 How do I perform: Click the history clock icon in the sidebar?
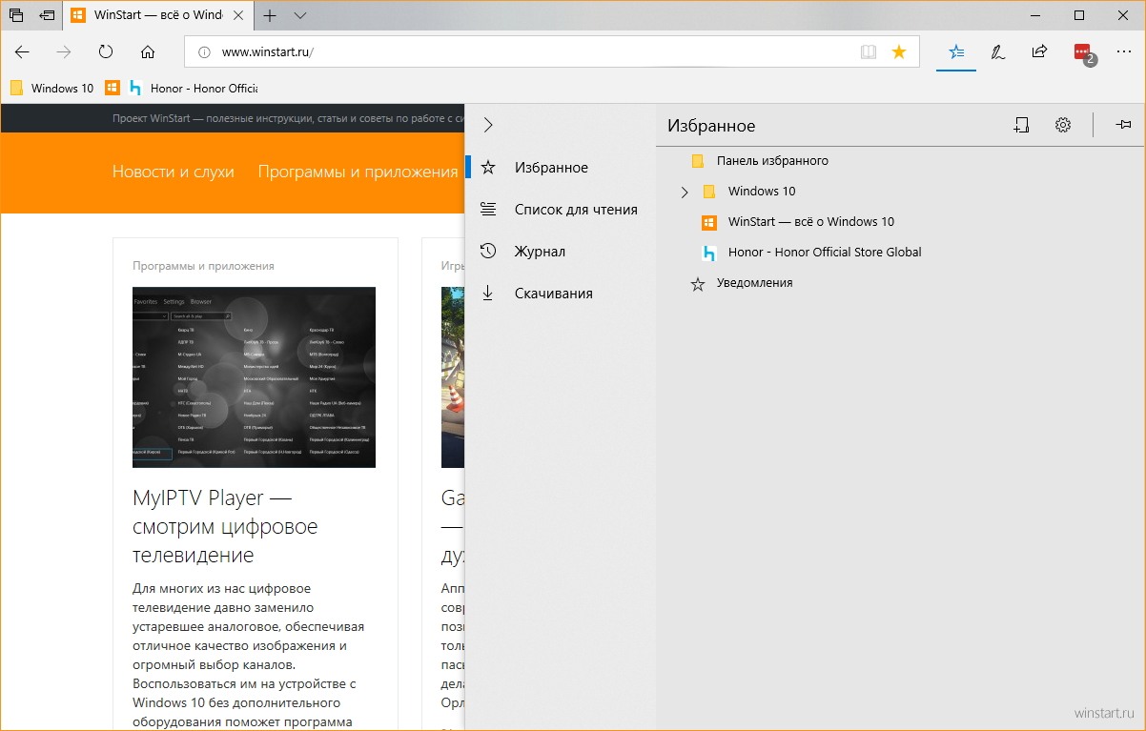[488, 252]
